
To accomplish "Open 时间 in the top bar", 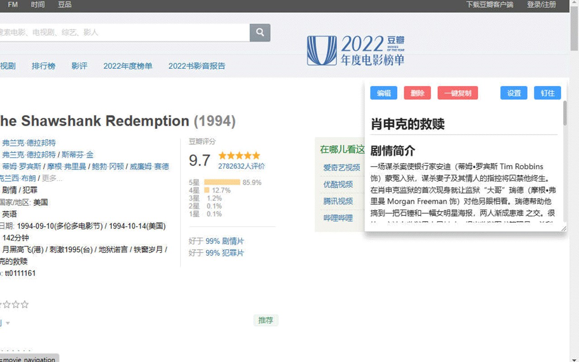I will click(x=38, y=5).
